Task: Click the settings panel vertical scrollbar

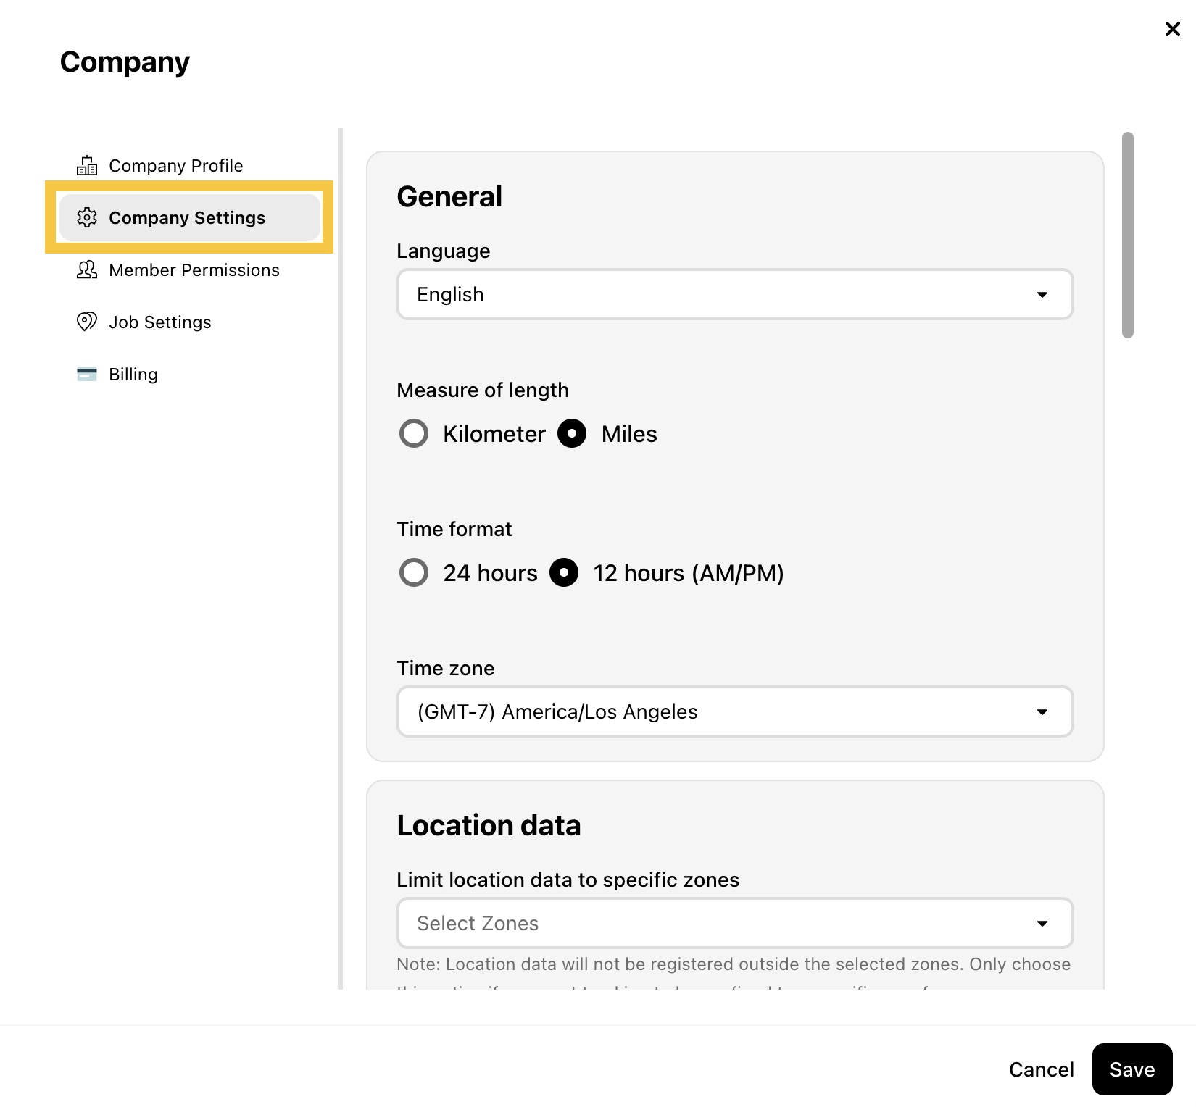Action: tap(1127, 235)
